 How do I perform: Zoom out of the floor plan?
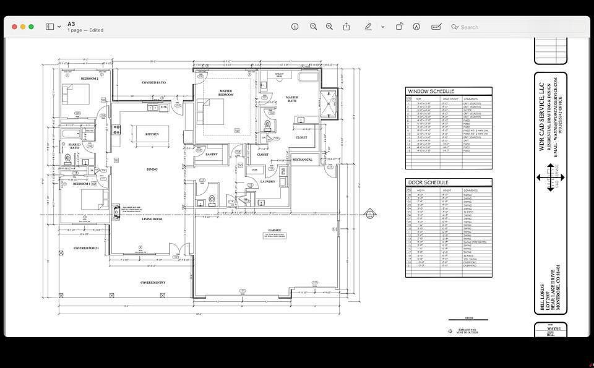[x=313, y=27]
